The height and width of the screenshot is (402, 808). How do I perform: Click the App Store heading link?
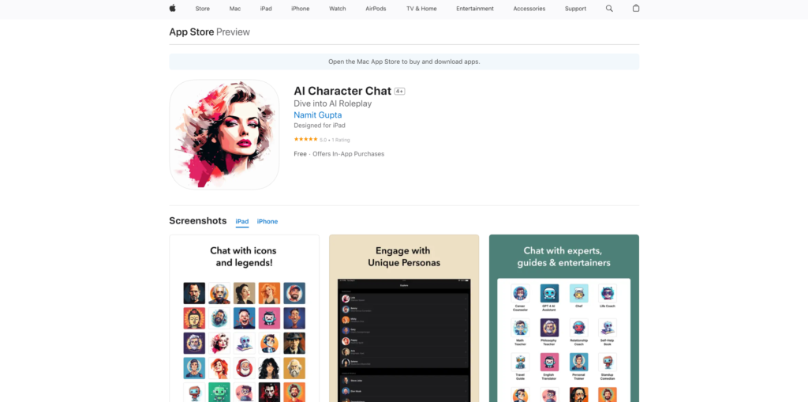[x=191, y=32]
